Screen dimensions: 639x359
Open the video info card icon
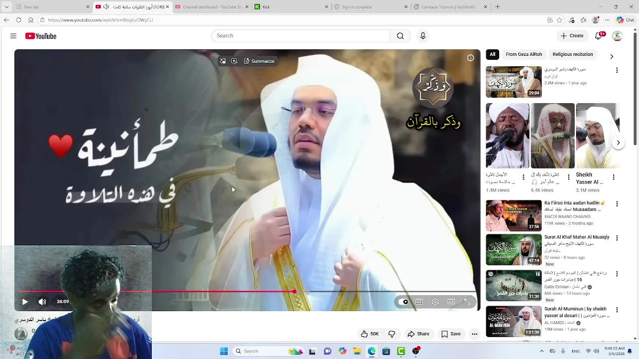tap(470, 58)
